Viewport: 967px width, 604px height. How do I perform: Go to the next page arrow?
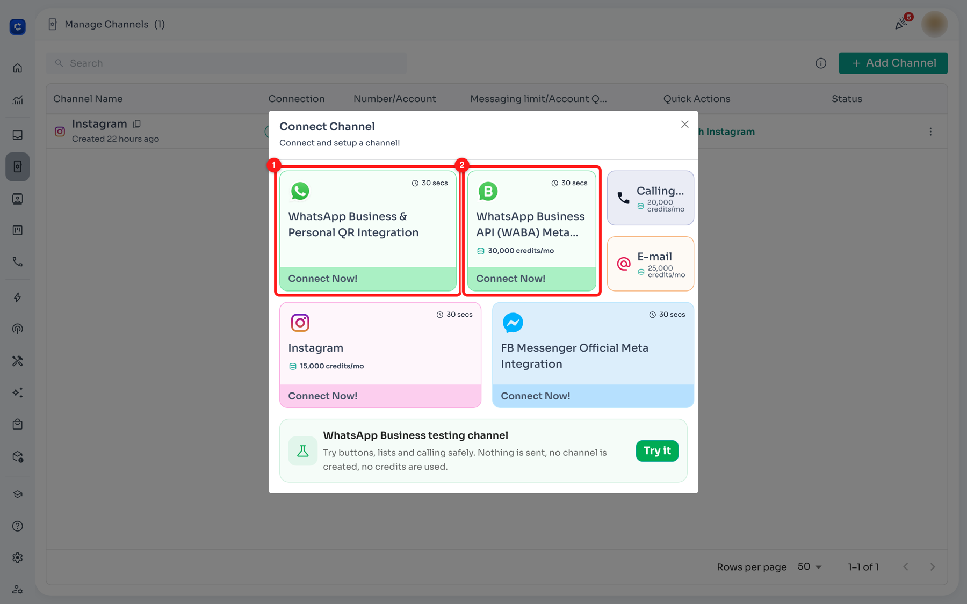pyautogui.click(x=933, y=567)
